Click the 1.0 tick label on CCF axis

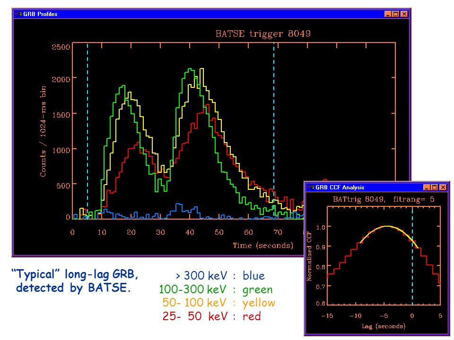pos(321,227)
